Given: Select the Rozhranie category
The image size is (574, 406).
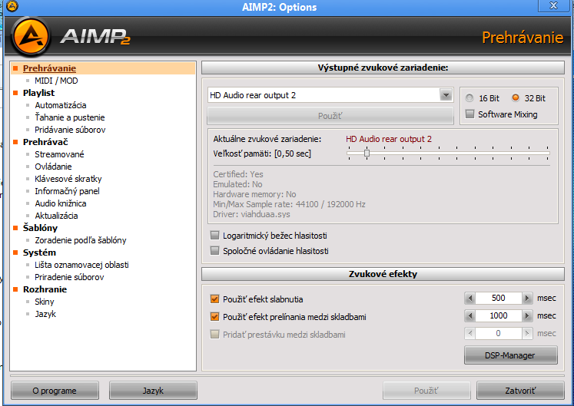Looking at the screenshot, I should [45, 289].
